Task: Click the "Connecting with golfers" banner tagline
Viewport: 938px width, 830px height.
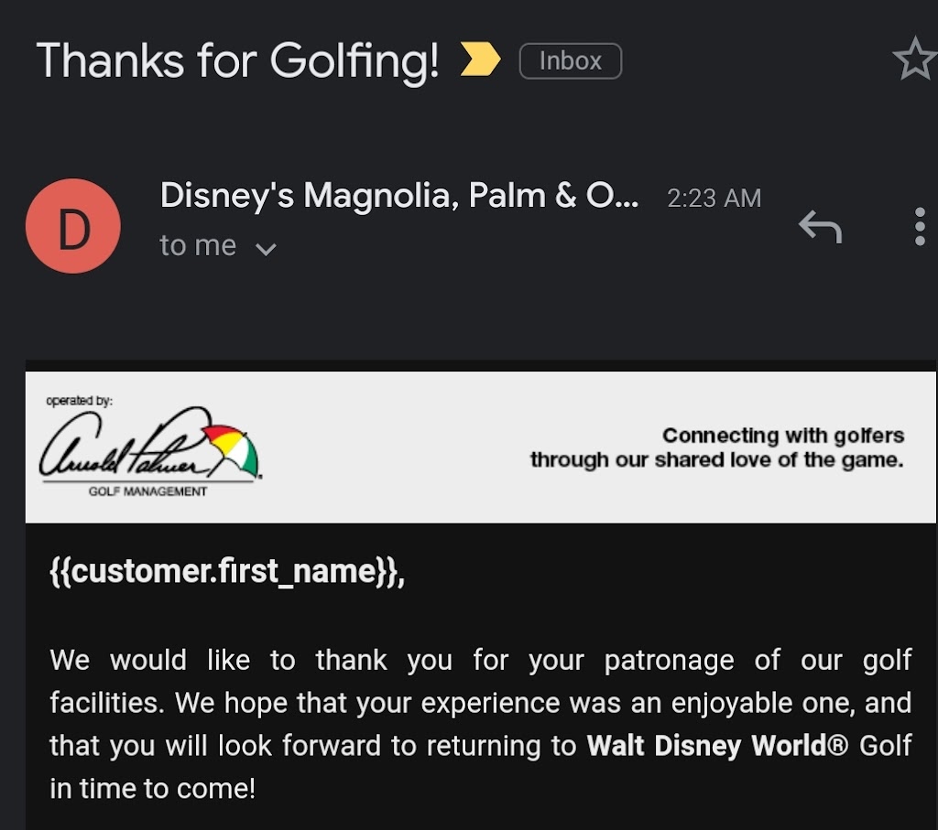Action: point(782,436)
